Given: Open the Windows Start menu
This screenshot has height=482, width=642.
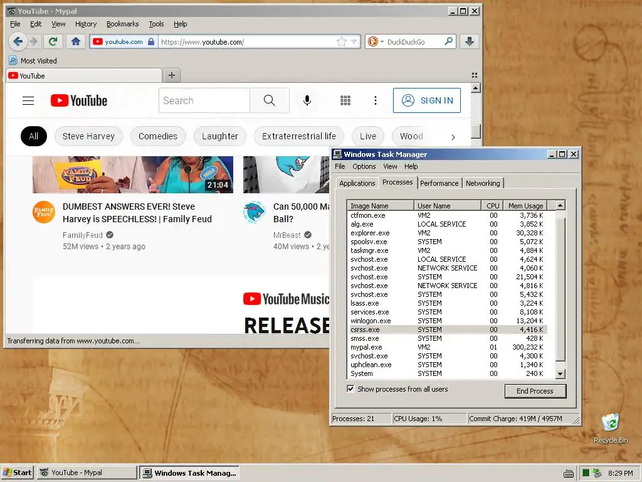Looking at the screenshot, I should click(17, 473).
